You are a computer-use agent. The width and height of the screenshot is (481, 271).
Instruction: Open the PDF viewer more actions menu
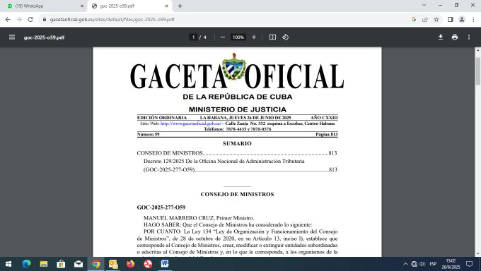coord(469,37)
